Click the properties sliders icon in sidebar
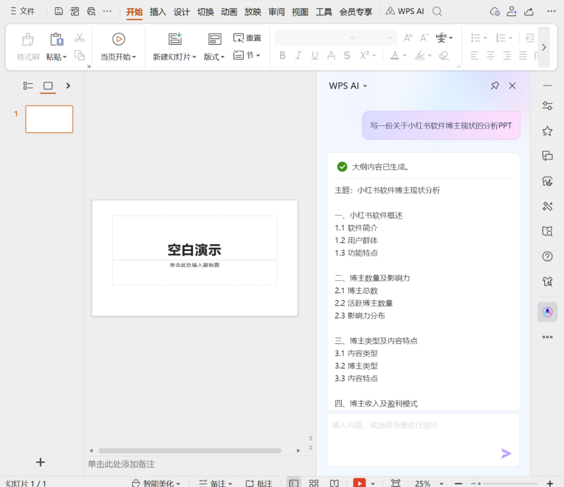This screenshot has height=487, width=564. pyautogui.click(x=547, y=105)
